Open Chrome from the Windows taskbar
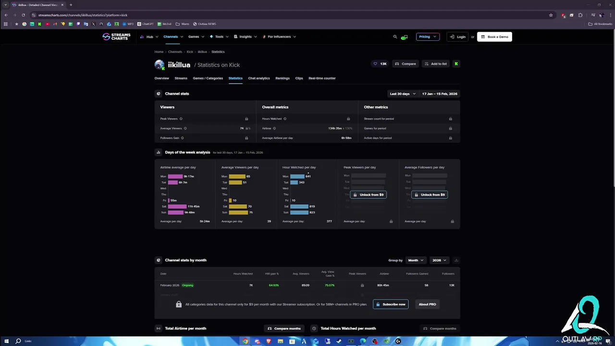615x346 pixels. pos(245,341)
